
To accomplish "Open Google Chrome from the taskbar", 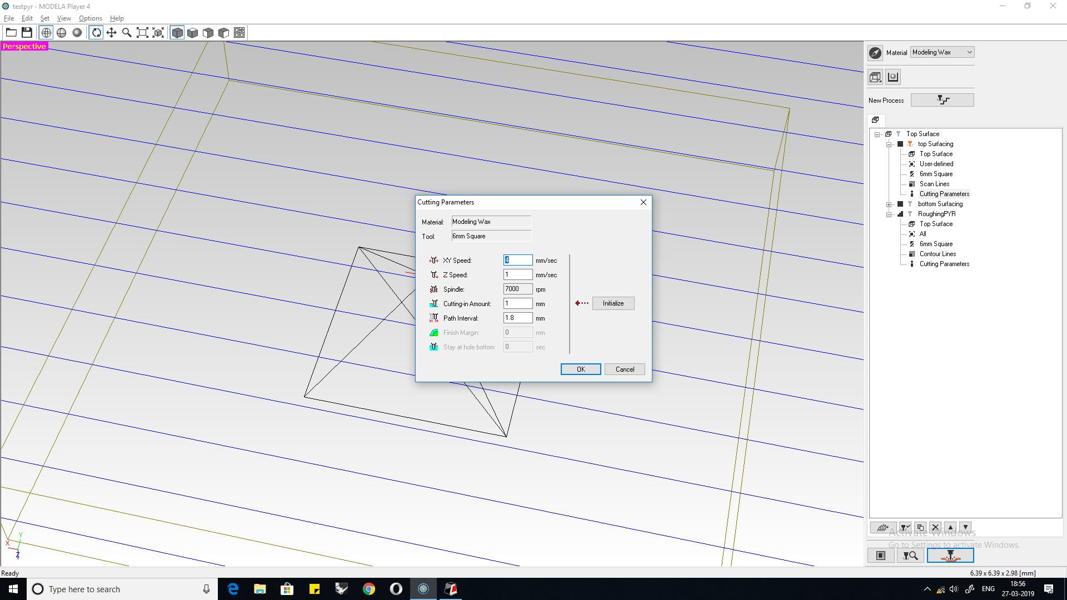I will click(x=369, y=589).
